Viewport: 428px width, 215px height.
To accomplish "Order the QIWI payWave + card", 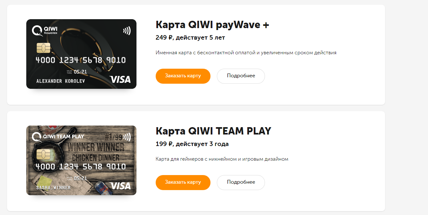I will (183, 76).
